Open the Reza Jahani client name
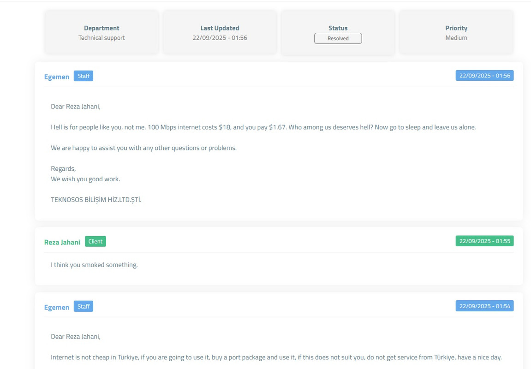This screenshot has height=369, width=531. point(62,242)
